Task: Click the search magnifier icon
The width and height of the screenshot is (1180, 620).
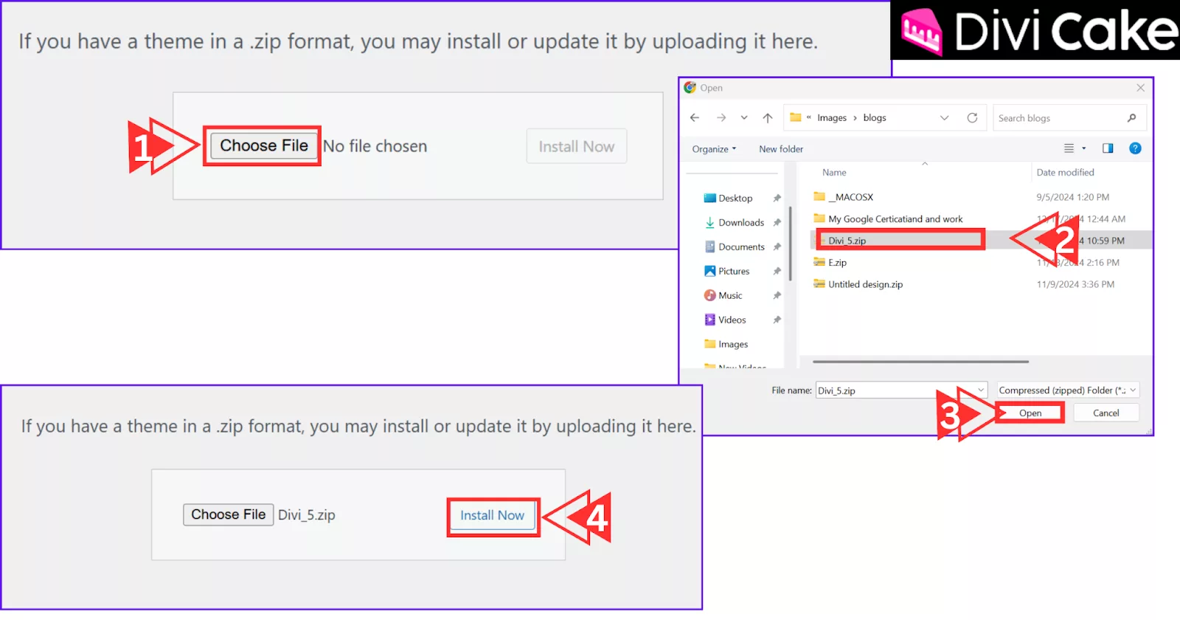Action: [1132, 117]
